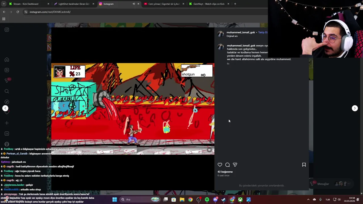The width and height of the screenshot is (363, 204).
Task: Open the Instagram logo home icon in sidebar
Action: [x=7, y=30]
